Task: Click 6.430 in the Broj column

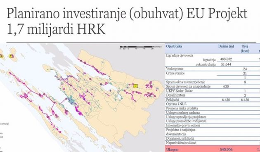Action: (x=245, y=100)
